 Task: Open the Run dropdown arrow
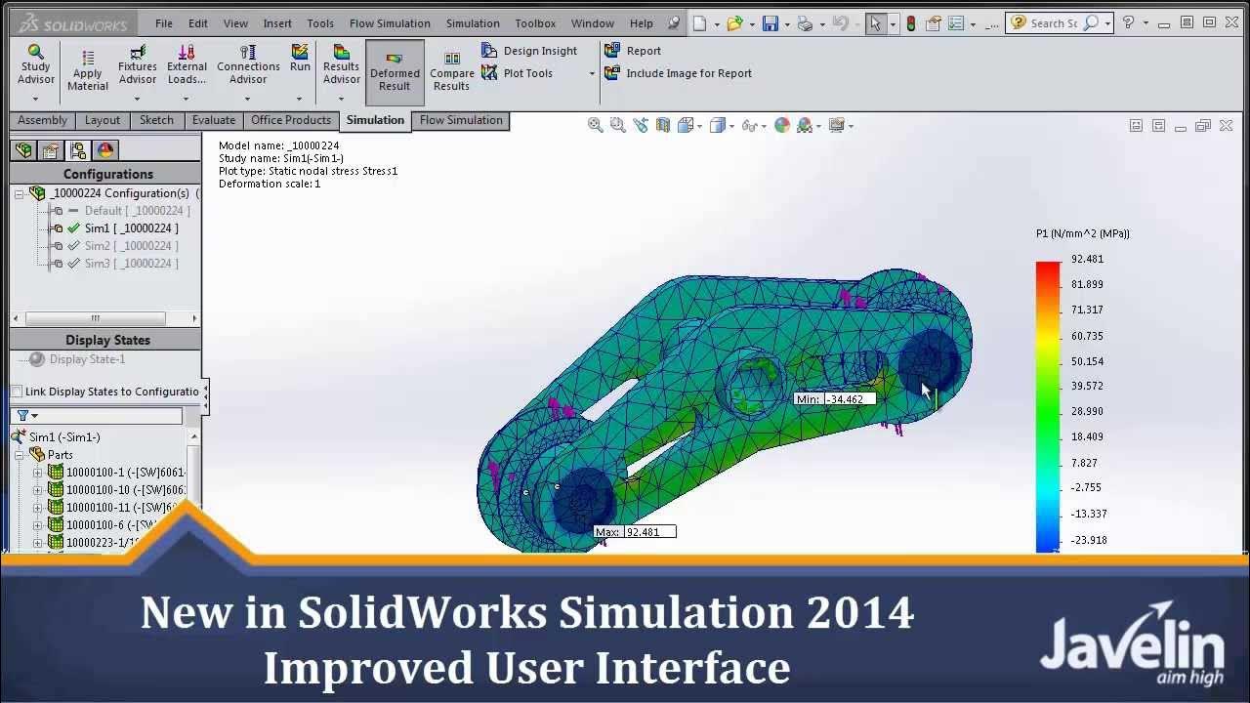[300, 99]
